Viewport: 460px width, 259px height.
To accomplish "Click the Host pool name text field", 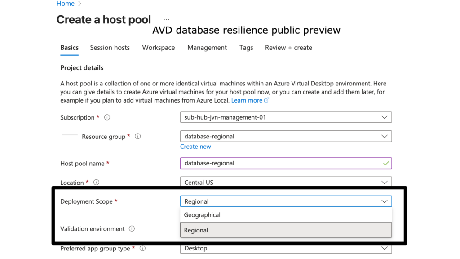I will click(x=281, y=163).
